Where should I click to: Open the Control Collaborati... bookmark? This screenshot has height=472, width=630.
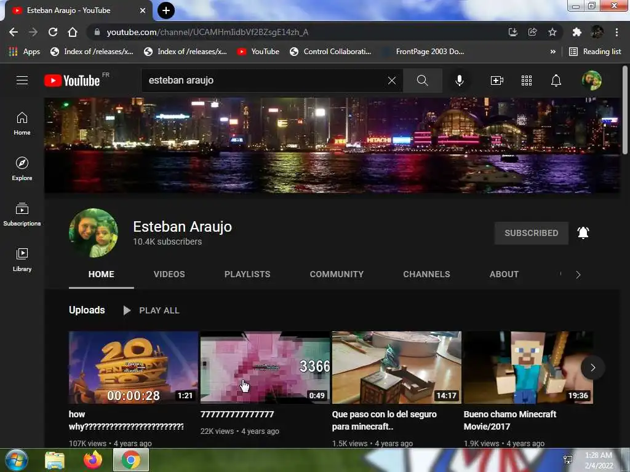tap(330, 52)
